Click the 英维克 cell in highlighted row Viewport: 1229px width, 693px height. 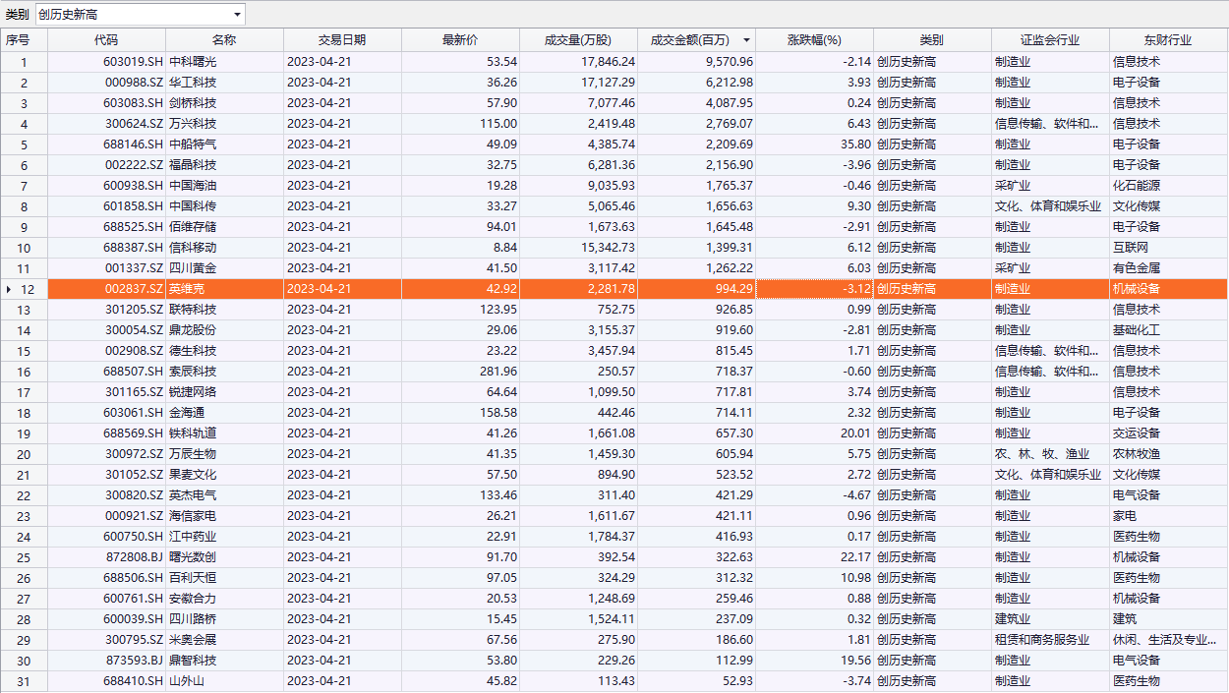pyautogui.click(x=224, y=289)
